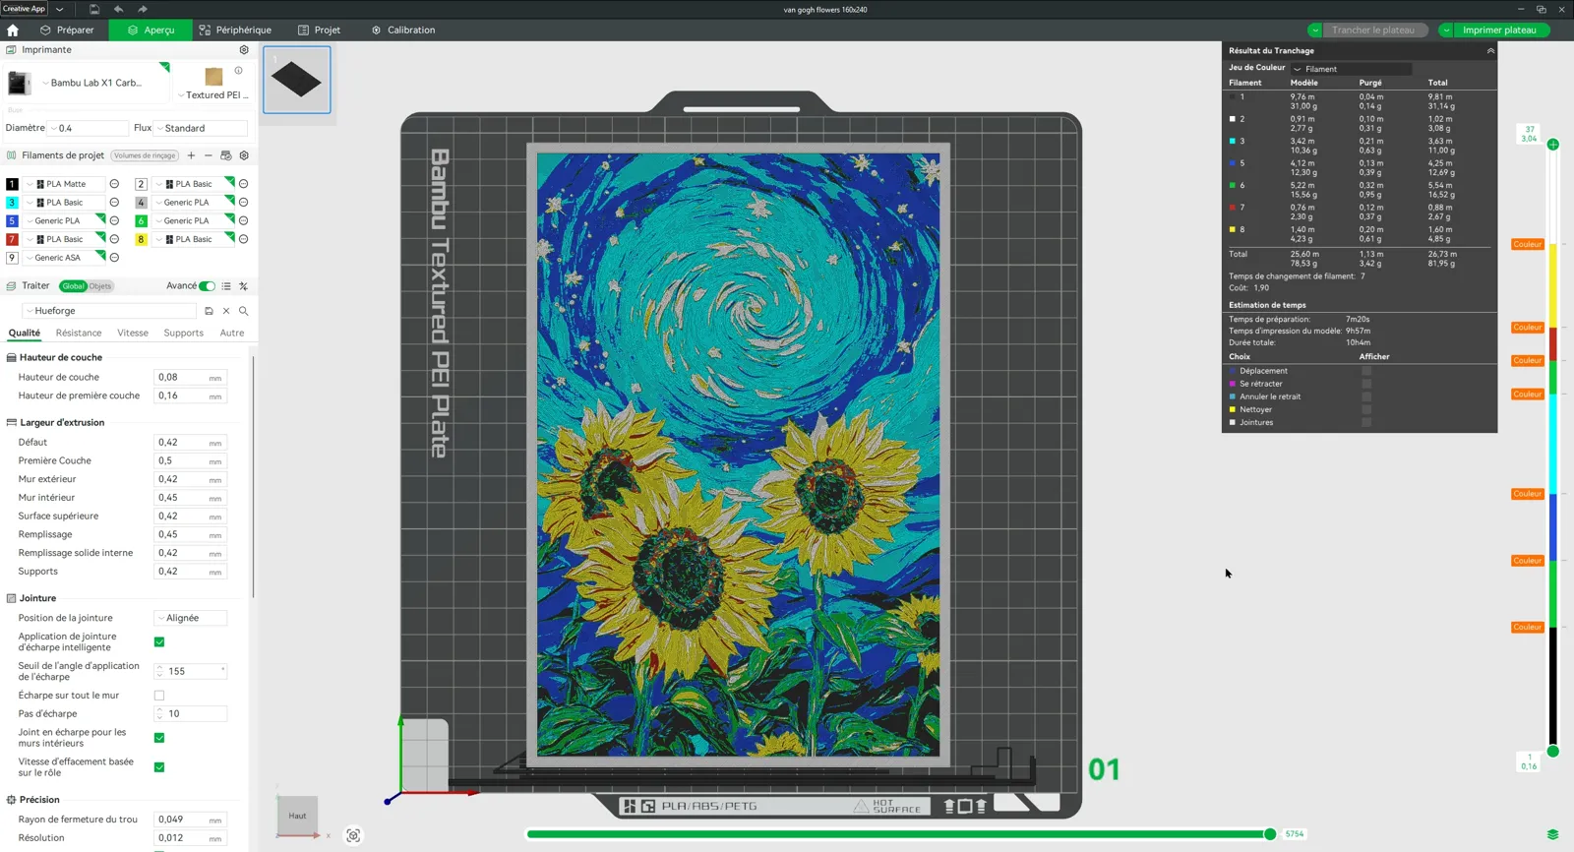
Task: Open the Textured PEI plate type dropdown
Action: (x=213, y=95)
